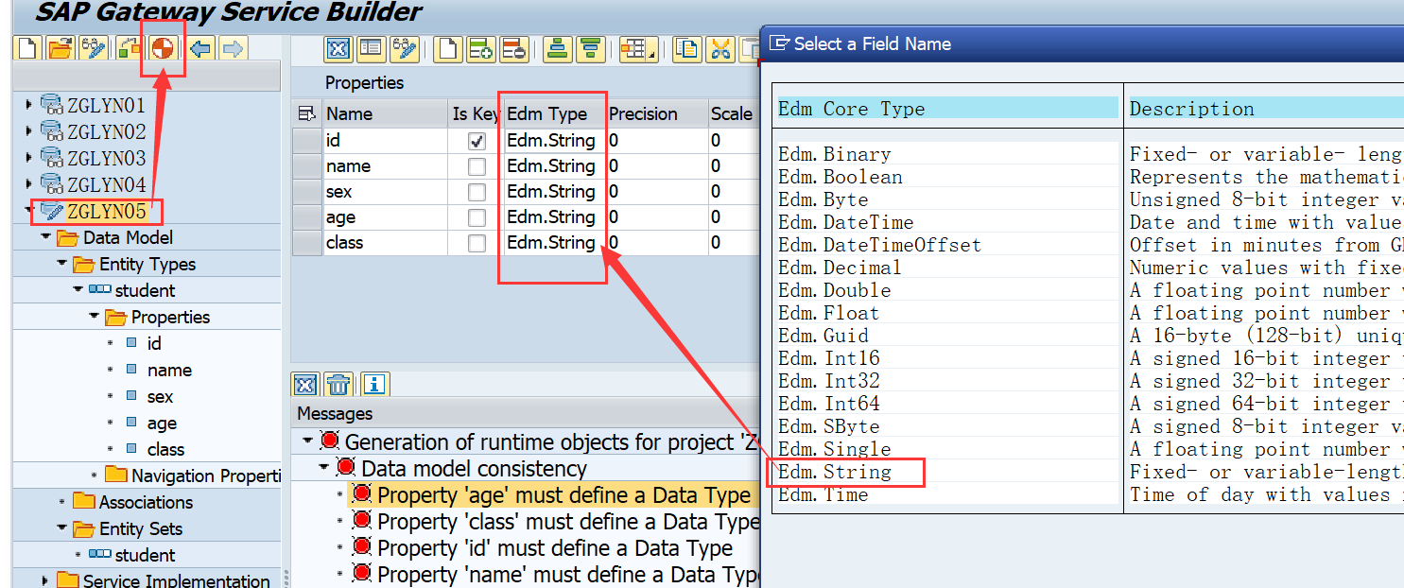Click the select-all icon left of Name header
This screenshot has height=588, width=1404.
point(306,113)
